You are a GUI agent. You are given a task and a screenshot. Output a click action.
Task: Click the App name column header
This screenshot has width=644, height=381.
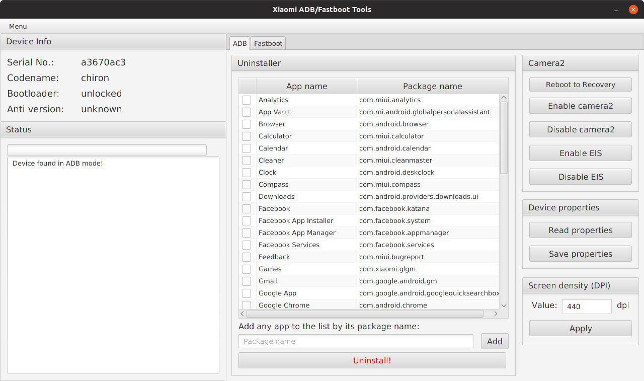306,86
